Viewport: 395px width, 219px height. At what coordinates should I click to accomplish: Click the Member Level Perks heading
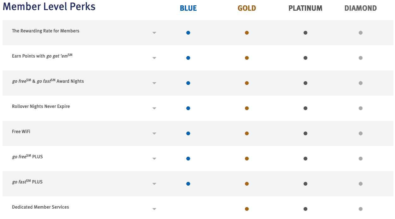click(x=49, y=6)
